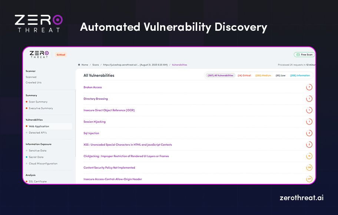Click the count badge next to Broken Access
This screenshot has width=338, height=215.
[x=309, y=87]
